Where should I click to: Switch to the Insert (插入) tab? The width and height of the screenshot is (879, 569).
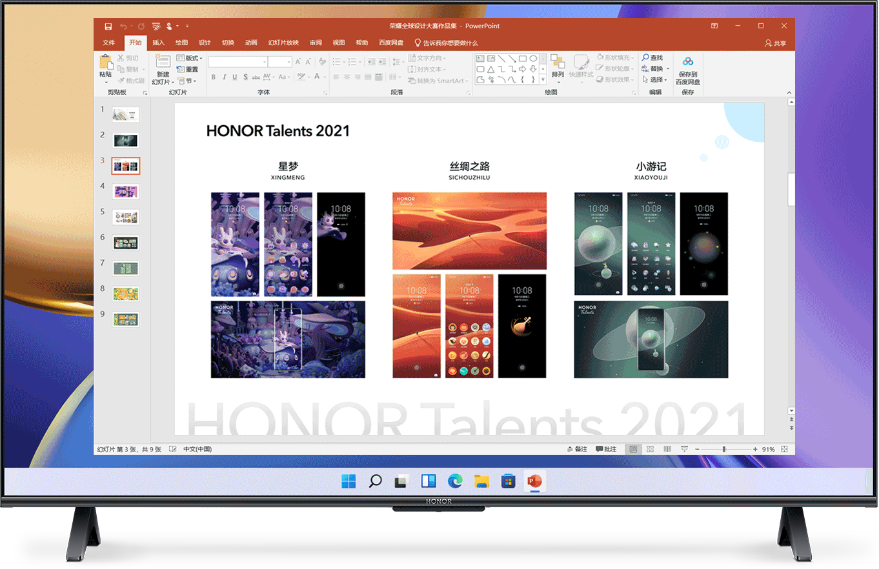click(158, 43)
